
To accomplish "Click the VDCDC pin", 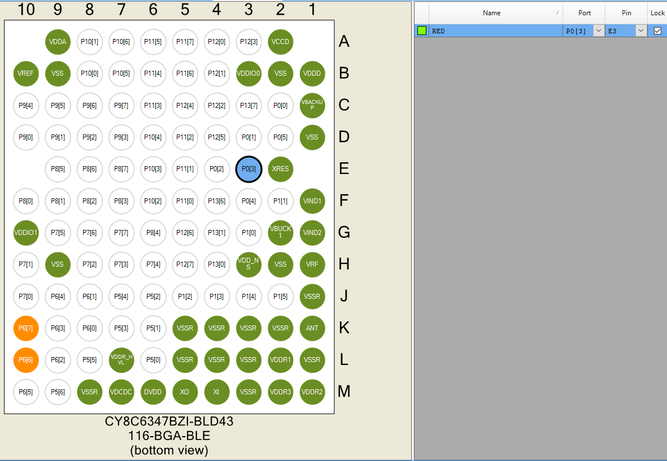I will point(121,392).
